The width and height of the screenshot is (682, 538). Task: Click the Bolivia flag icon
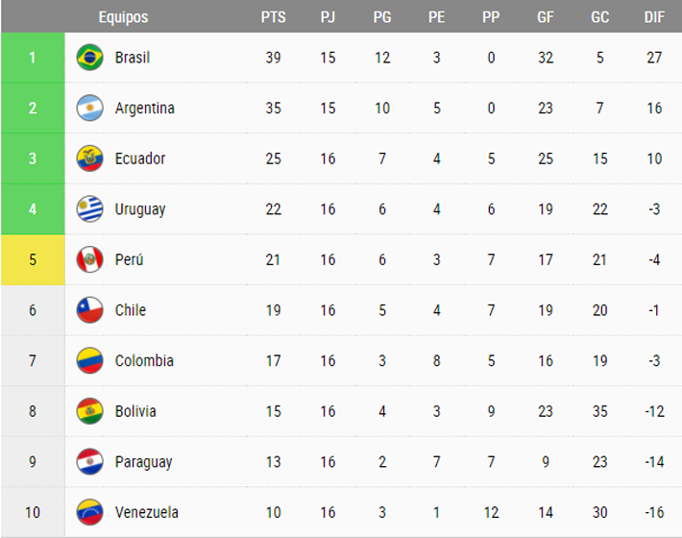89,411
